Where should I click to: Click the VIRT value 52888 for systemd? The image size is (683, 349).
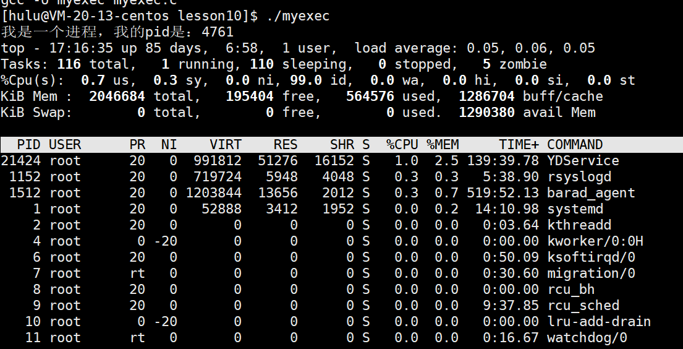click(x=221, y=209)
